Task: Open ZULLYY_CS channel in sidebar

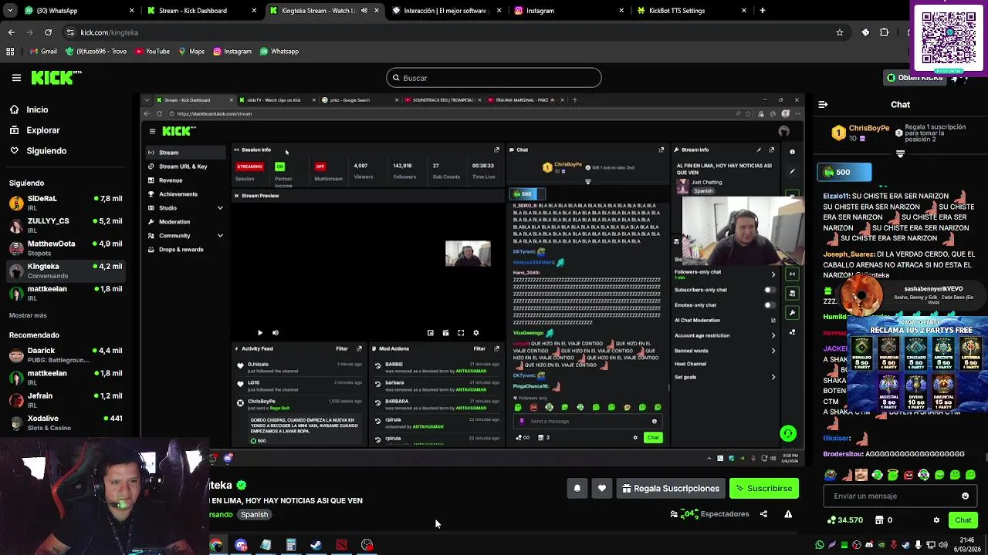Action: pos(66,226)
